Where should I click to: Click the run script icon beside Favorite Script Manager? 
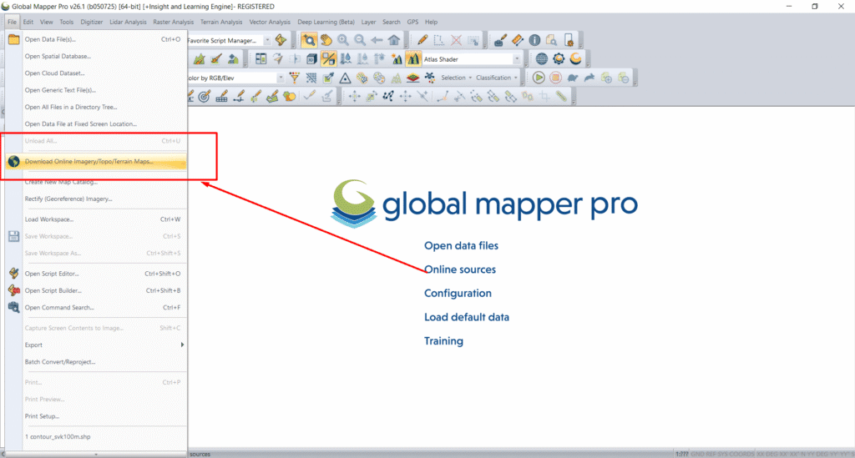pos(281,40)
